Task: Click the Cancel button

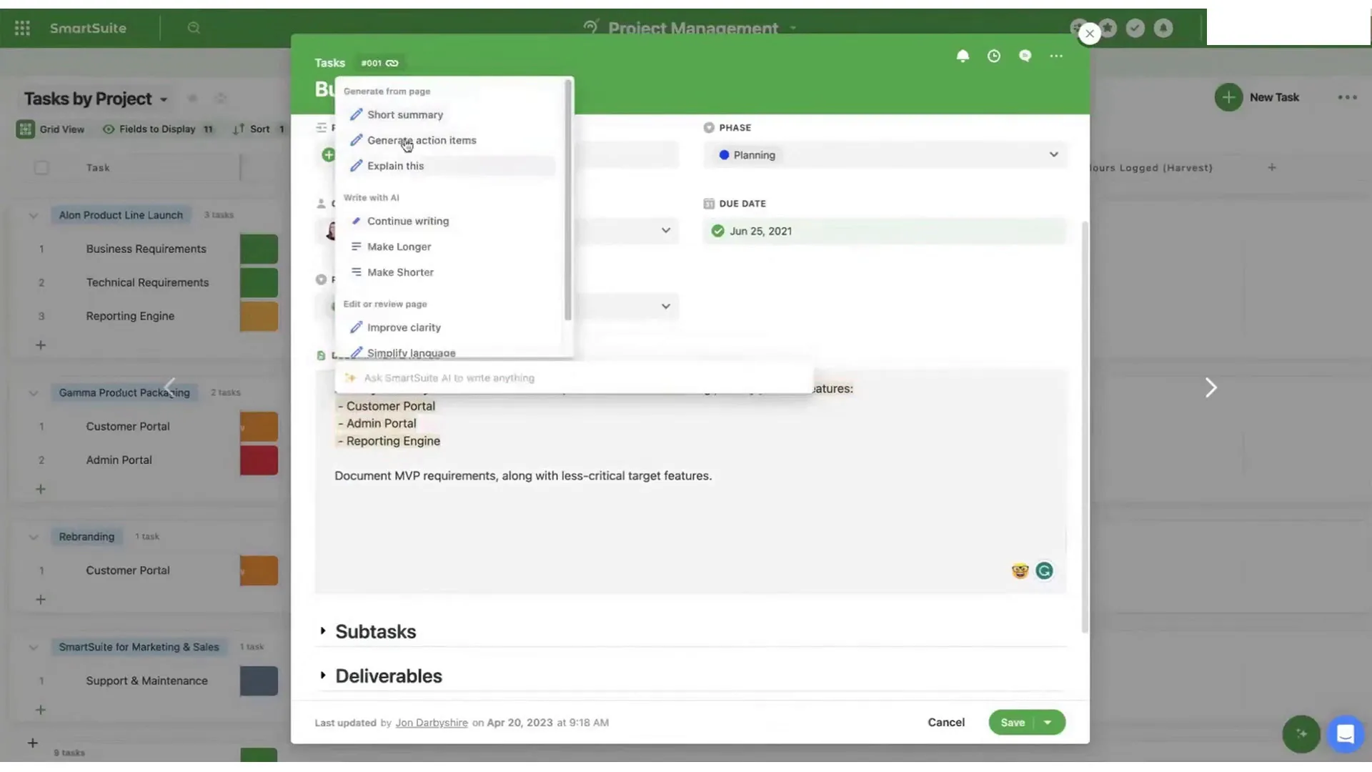Action: click(945, 723)
